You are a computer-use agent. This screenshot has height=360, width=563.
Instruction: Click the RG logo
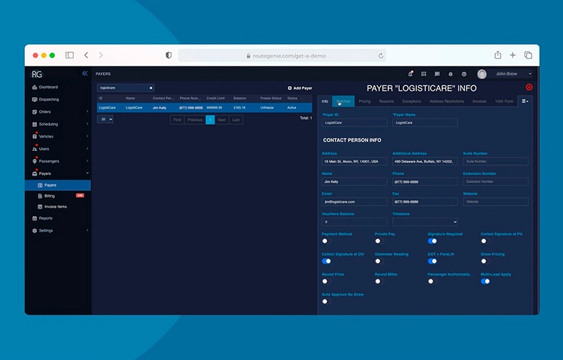click(x=37, y=74)
